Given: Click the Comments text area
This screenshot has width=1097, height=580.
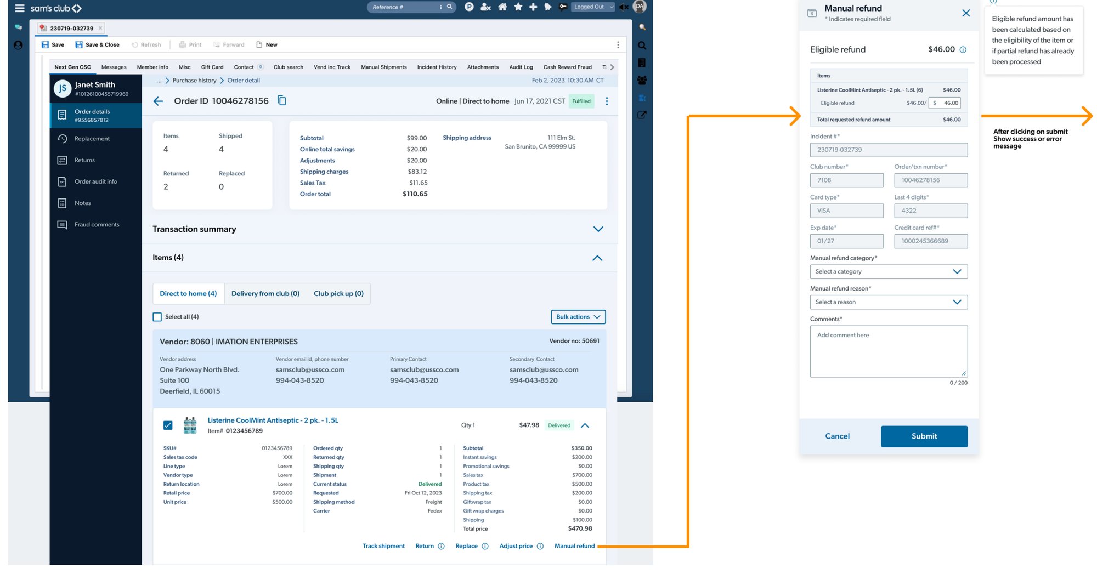Looking at the screenshot, I should pyautogui.click(x=889, y=351).
